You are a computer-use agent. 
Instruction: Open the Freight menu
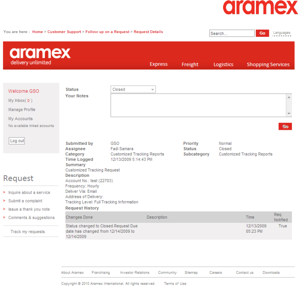tap(190, 65)
